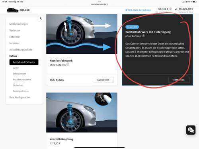Click the mercedes-benz.de address bar
This screenshot has height=149, width=199.
point(99,4)
